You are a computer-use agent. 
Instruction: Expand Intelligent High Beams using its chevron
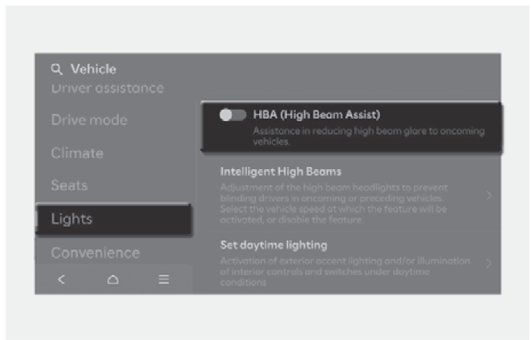[x=489, y=196]
